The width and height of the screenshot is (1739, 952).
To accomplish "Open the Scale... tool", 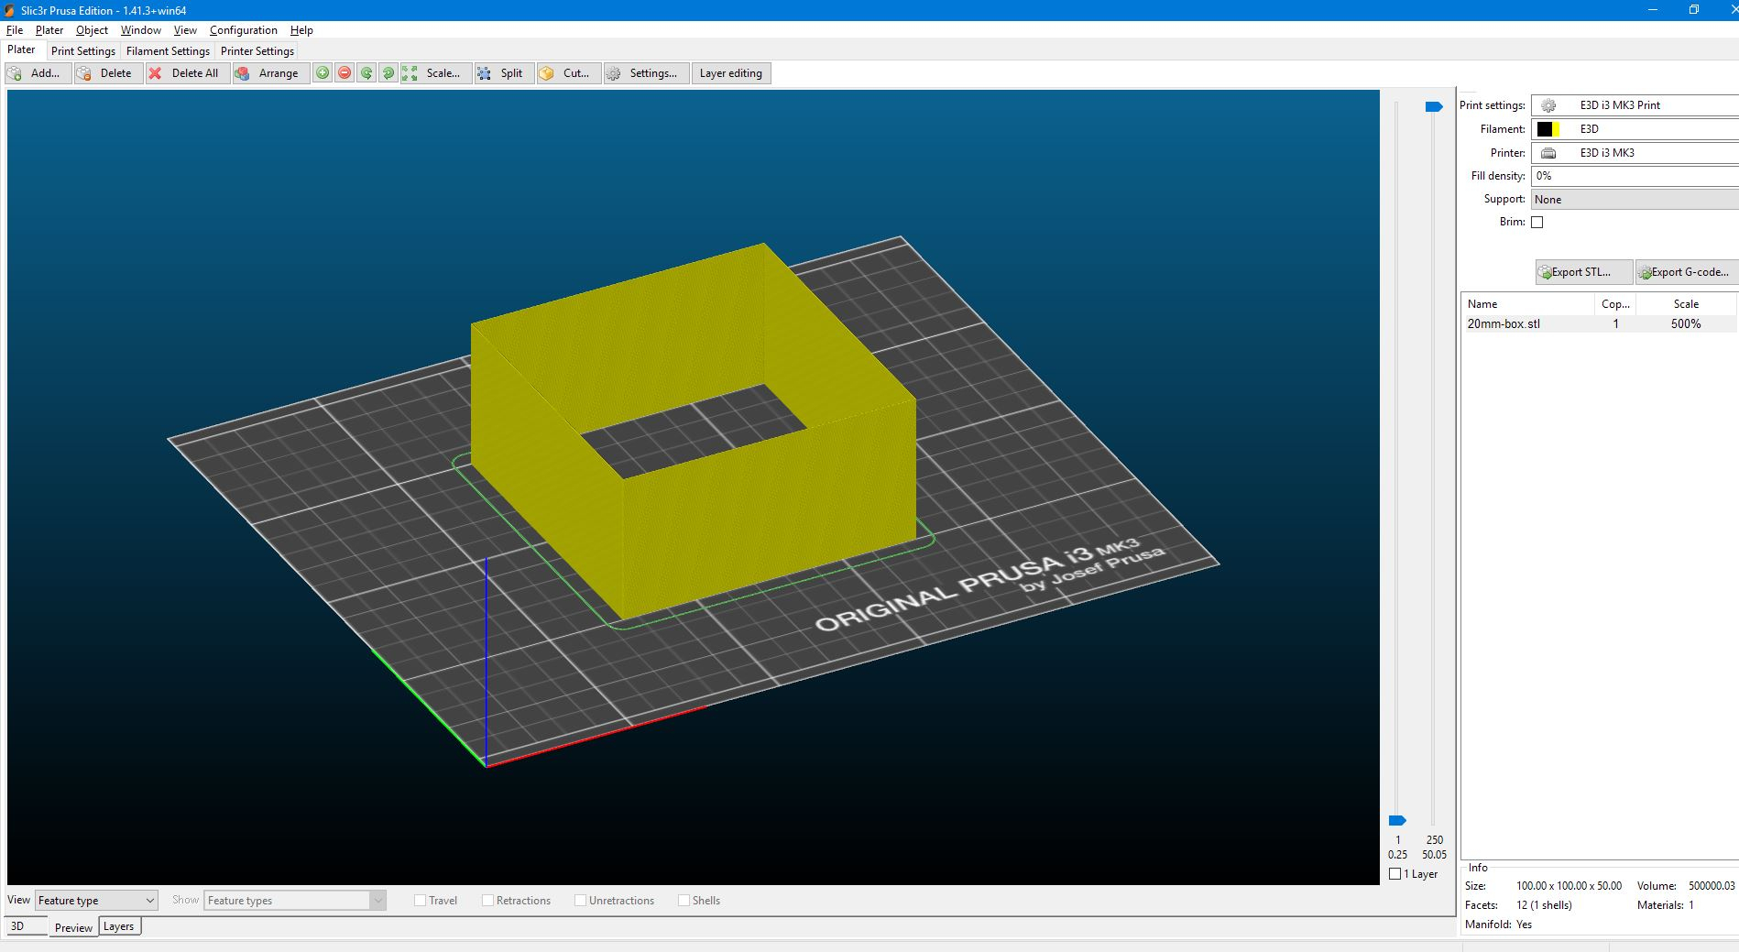I will coord(436,73).
